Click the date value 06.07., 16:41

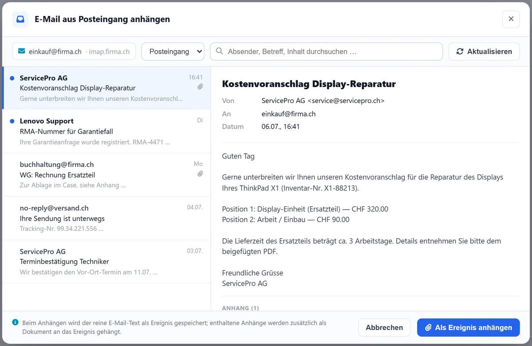pos(281,127)
